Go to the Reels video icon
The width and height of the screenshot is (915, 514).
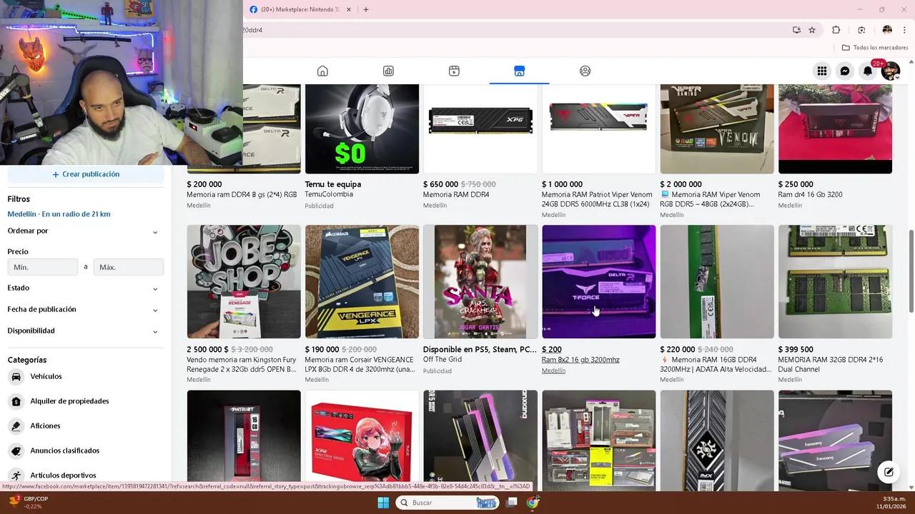454,71
